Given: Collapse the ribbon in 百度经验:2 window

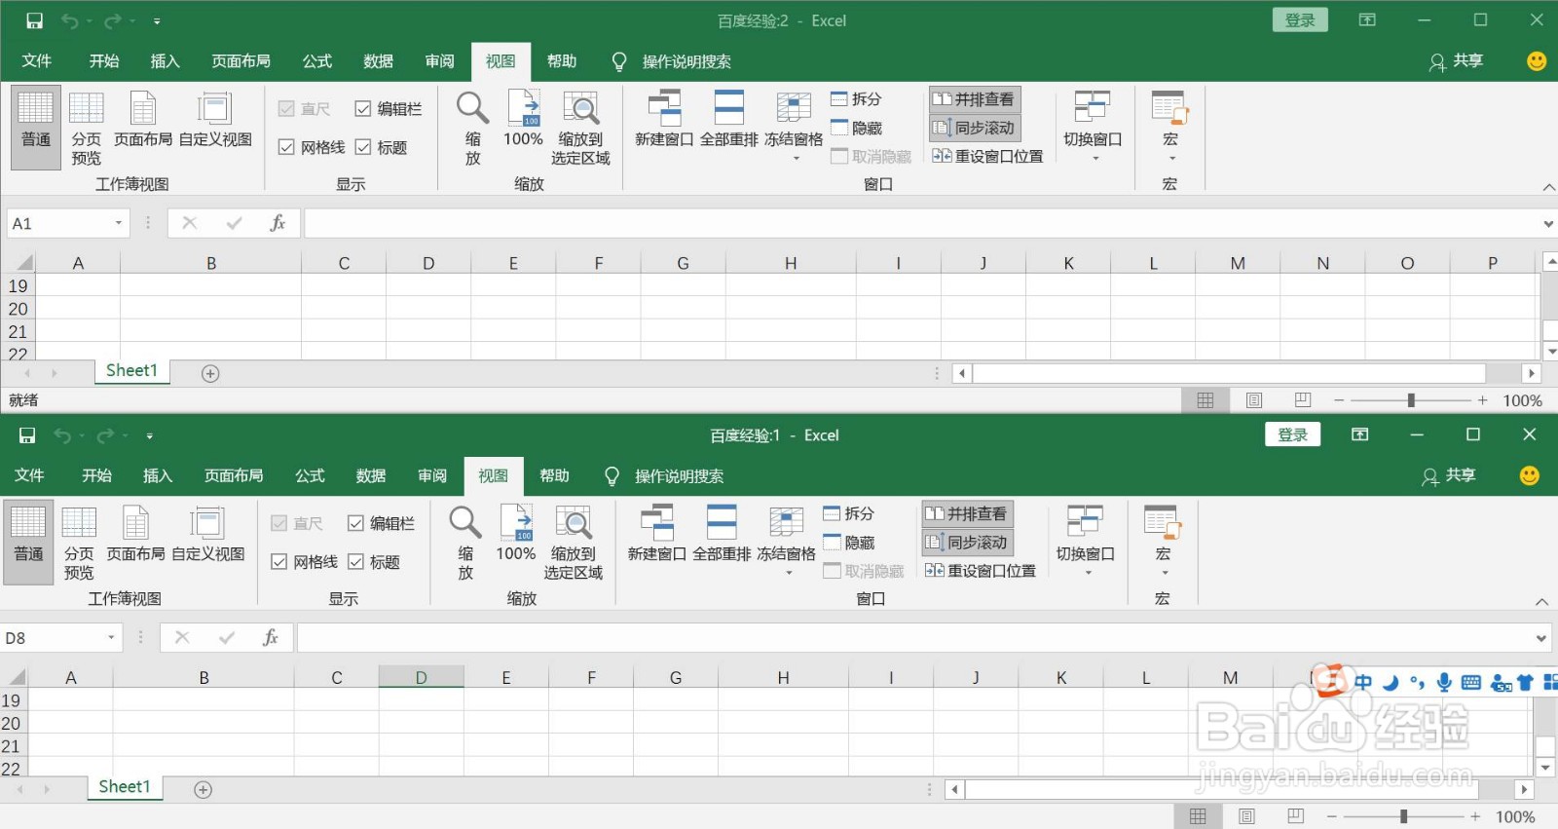Looking at the screenshot, I should (1548, 187).
